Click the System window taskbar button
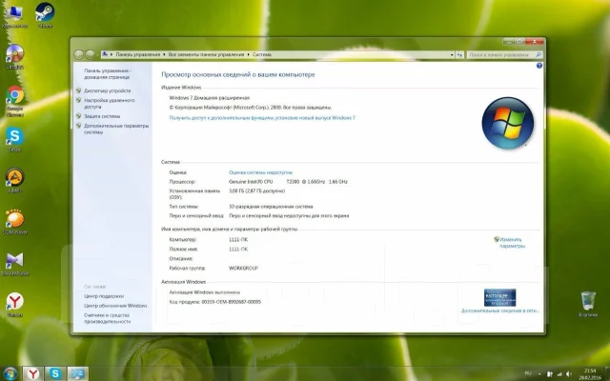This screenshot has width=610, height=381. pos(77,374)
